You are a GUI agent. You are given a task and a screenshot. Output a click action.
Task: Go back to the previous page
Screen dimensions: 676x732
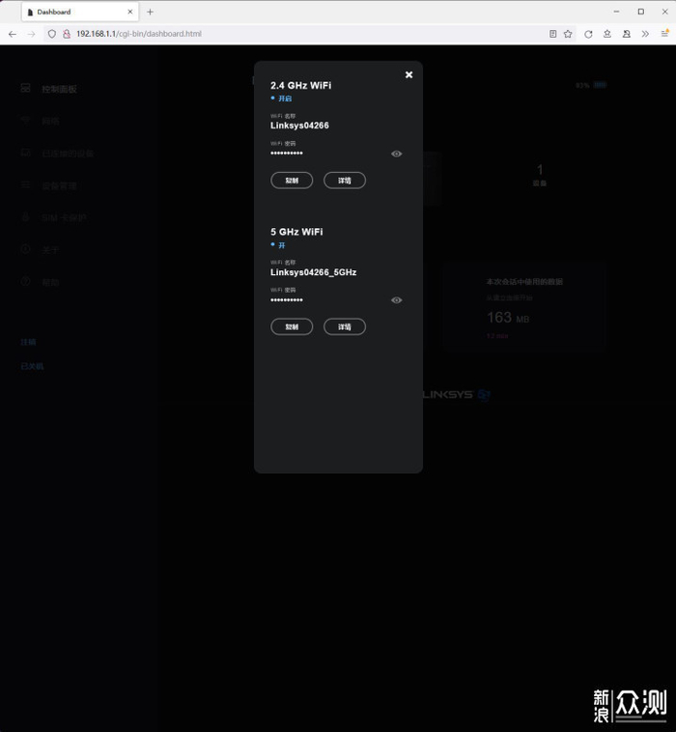13,34
